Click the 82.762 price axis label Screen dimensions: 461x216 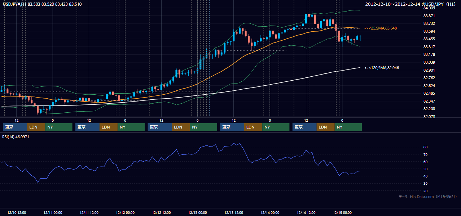pyautogui.click(x=429, y=78)
